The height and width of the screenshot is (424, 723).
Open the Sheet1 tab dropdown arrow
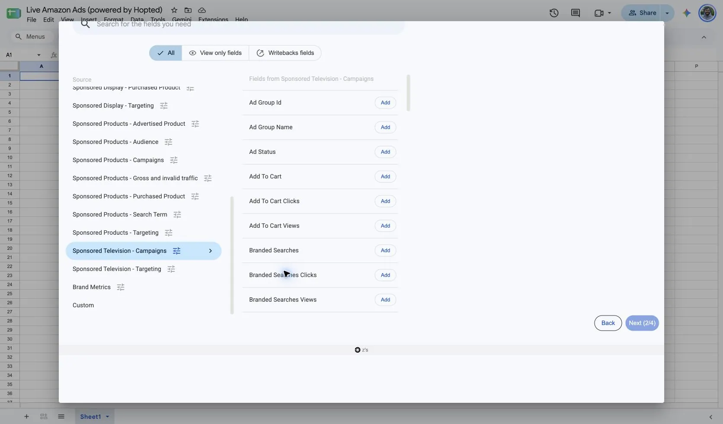coord(107,417)
